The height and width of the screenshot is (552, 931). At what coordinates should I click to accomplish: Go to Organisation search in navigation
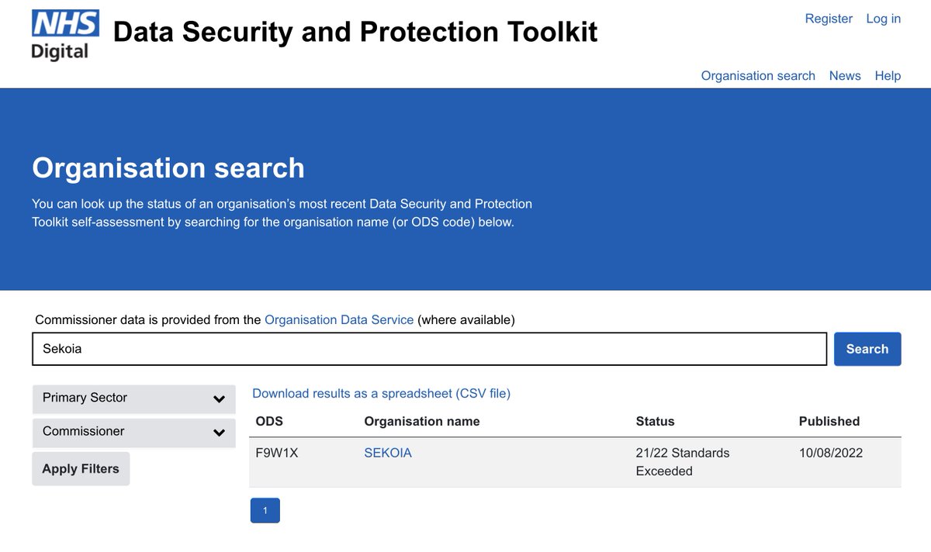[758, 75]
